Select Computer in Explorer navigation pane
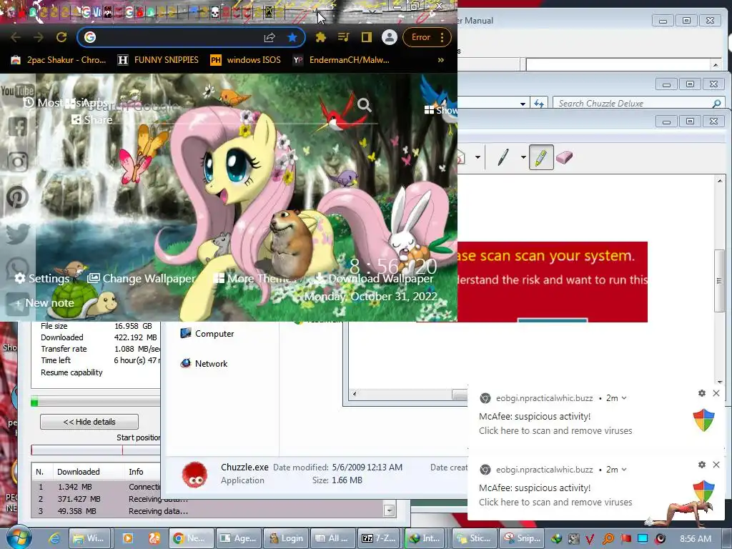The height and width of the screenshot is (549, 732). (x=207, y=333)
